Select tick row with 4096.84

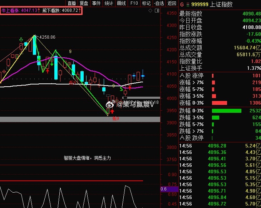(220, 198)
